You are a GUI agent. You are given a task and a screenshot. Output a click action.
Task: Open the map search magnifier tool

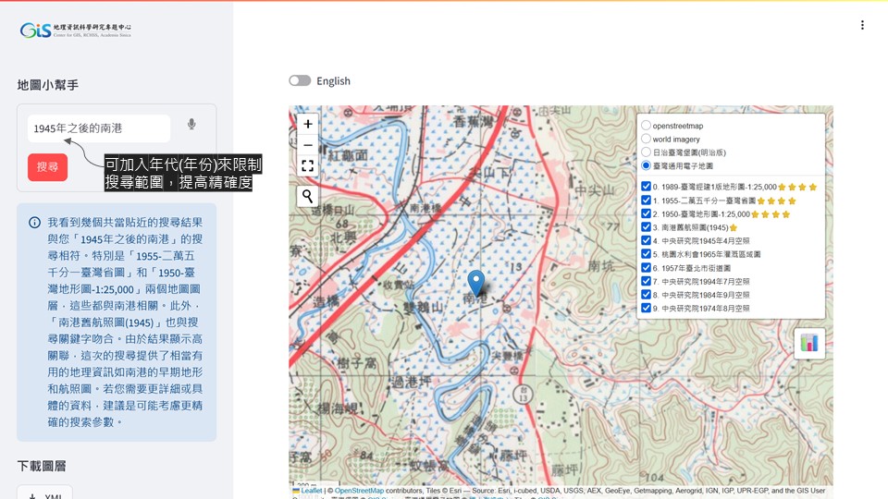tap(308, 196)
